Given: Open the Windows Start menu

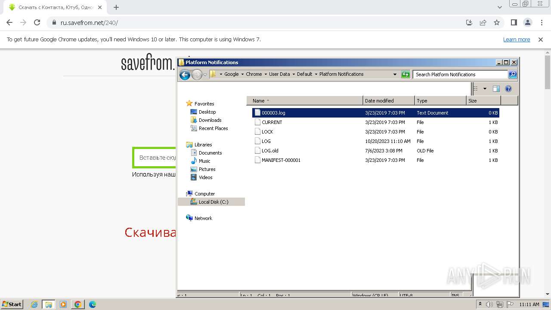Looking at the screenshot, I should [12, 304].
